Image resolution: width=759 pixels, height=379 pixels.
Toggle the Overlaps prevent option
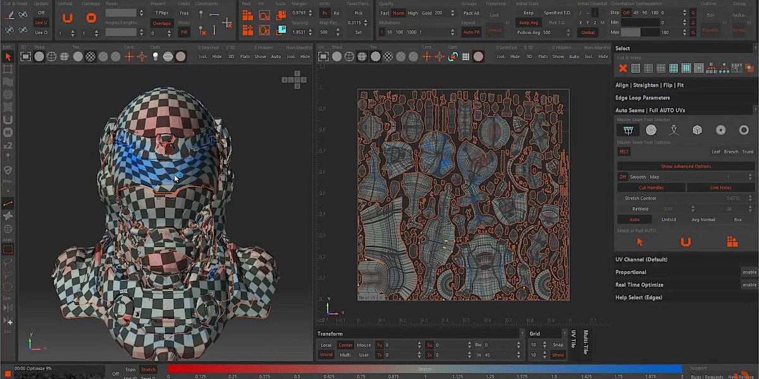161,23
